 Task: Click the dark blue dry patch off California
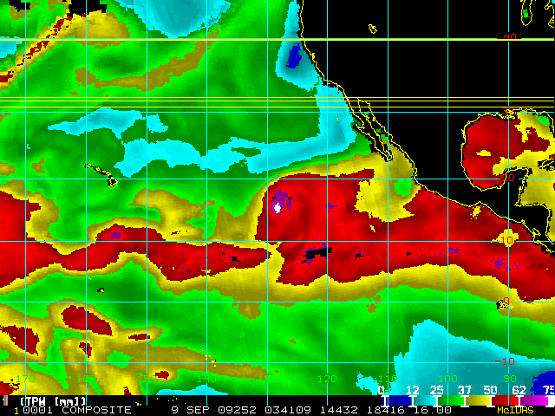pos(293,56)
